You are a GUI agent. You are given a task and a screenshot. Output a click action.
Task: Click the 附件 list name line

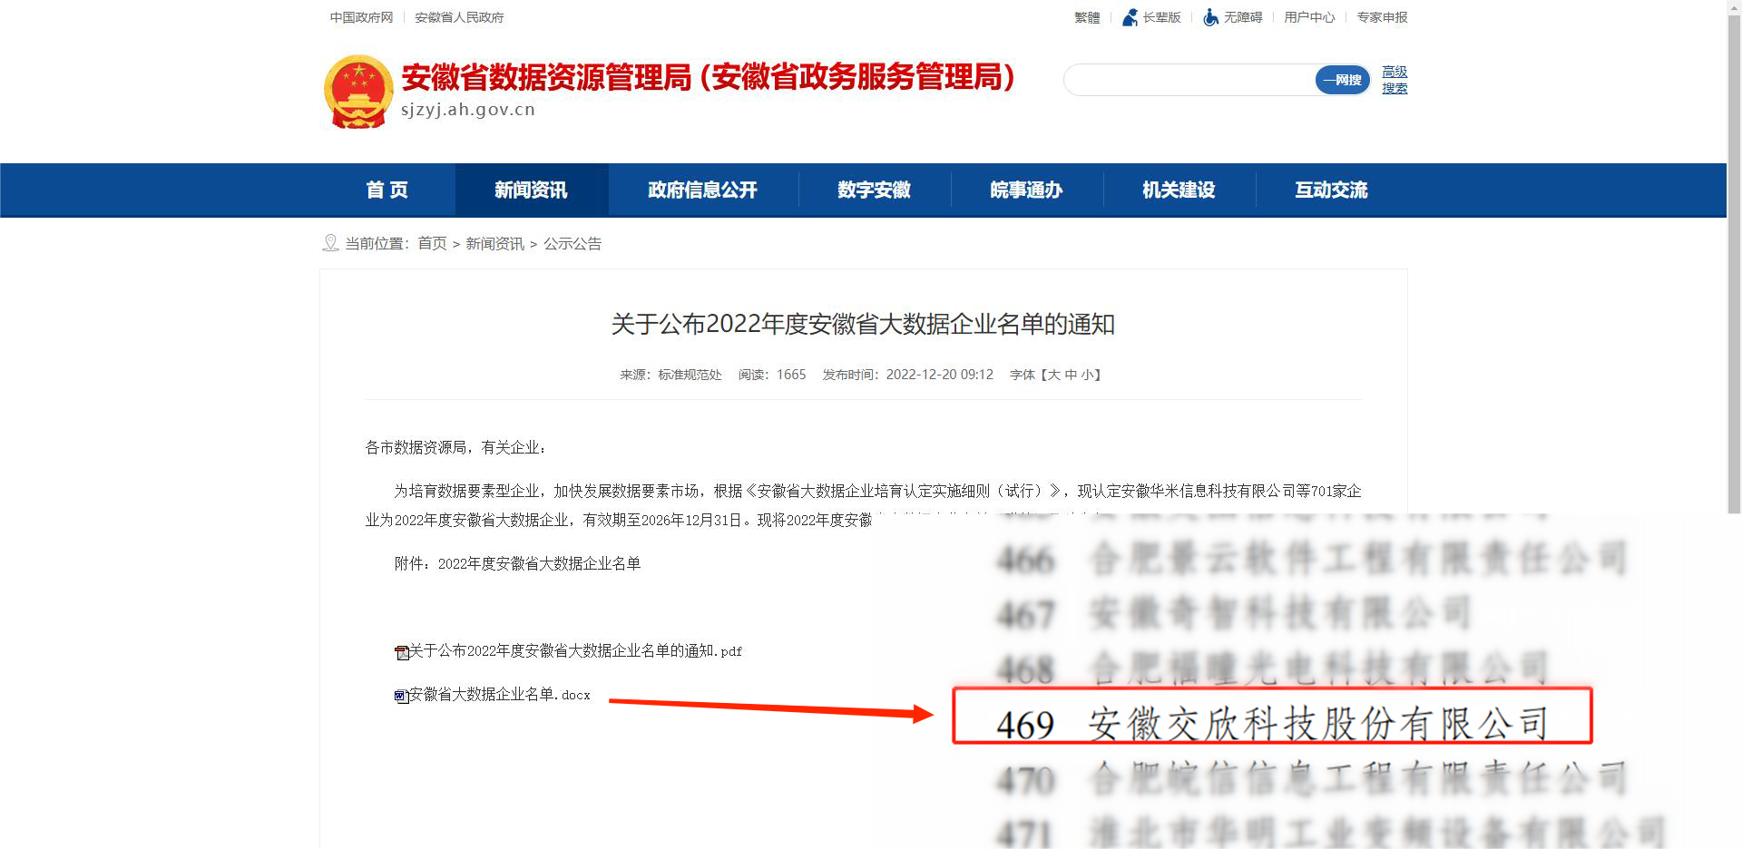(x=517, y=563)
